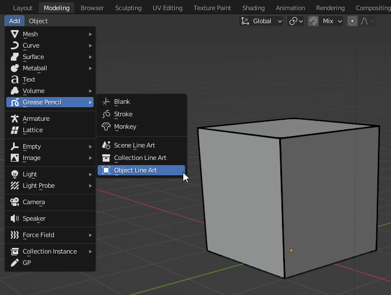Open the pivot point dropdown
Viewport: 391px width, 295px height.
(x=296, y=21)
